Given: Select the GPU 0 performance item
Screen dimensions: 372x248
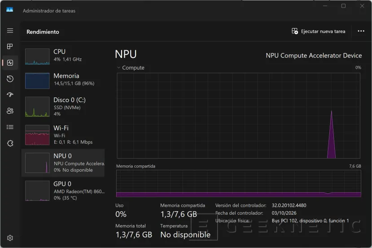Looking at the screenshot, I should (x=63, y=191).
